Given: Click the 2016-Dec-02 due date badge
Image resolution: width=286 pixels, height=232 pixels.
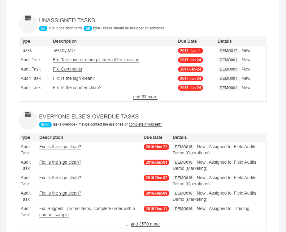Looking at the screenshot, I should pos(156,178).
